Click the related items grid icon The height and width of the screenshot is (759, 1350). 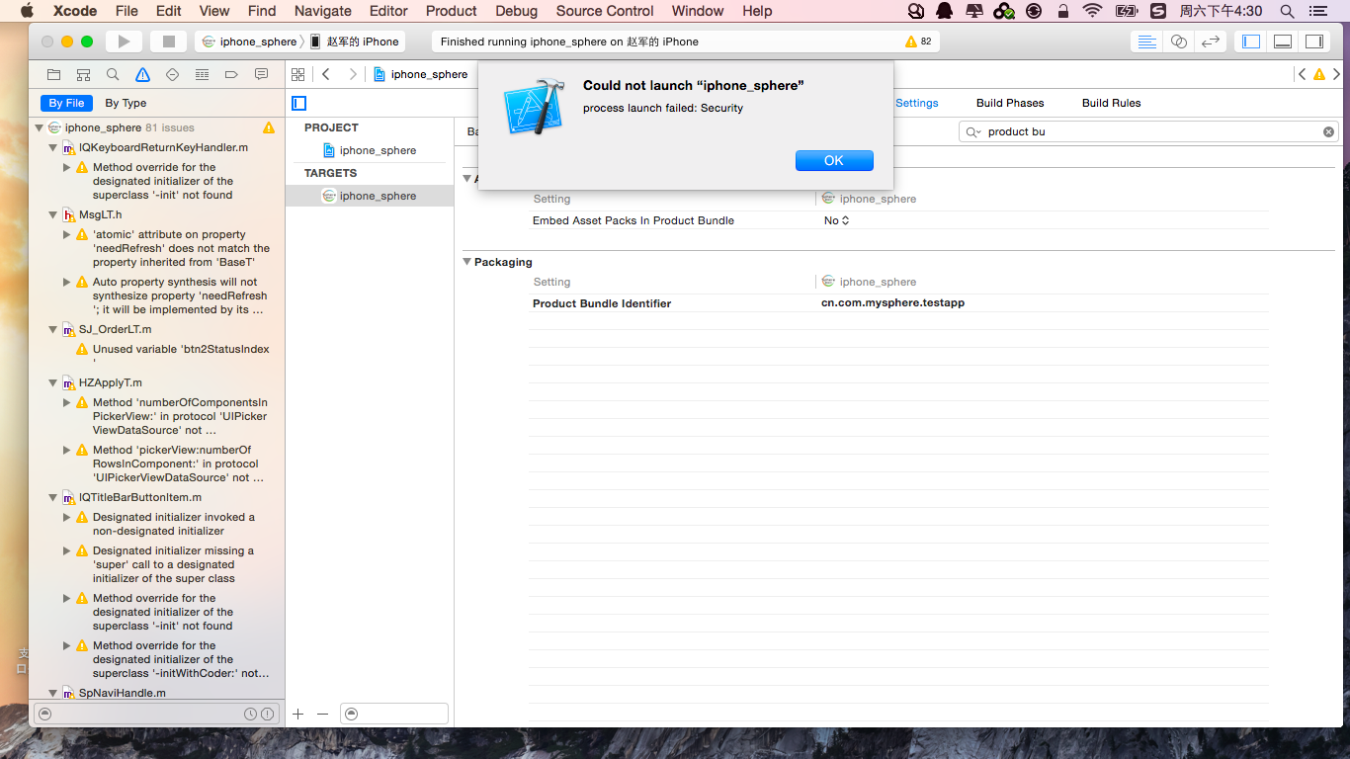point(297,74)
